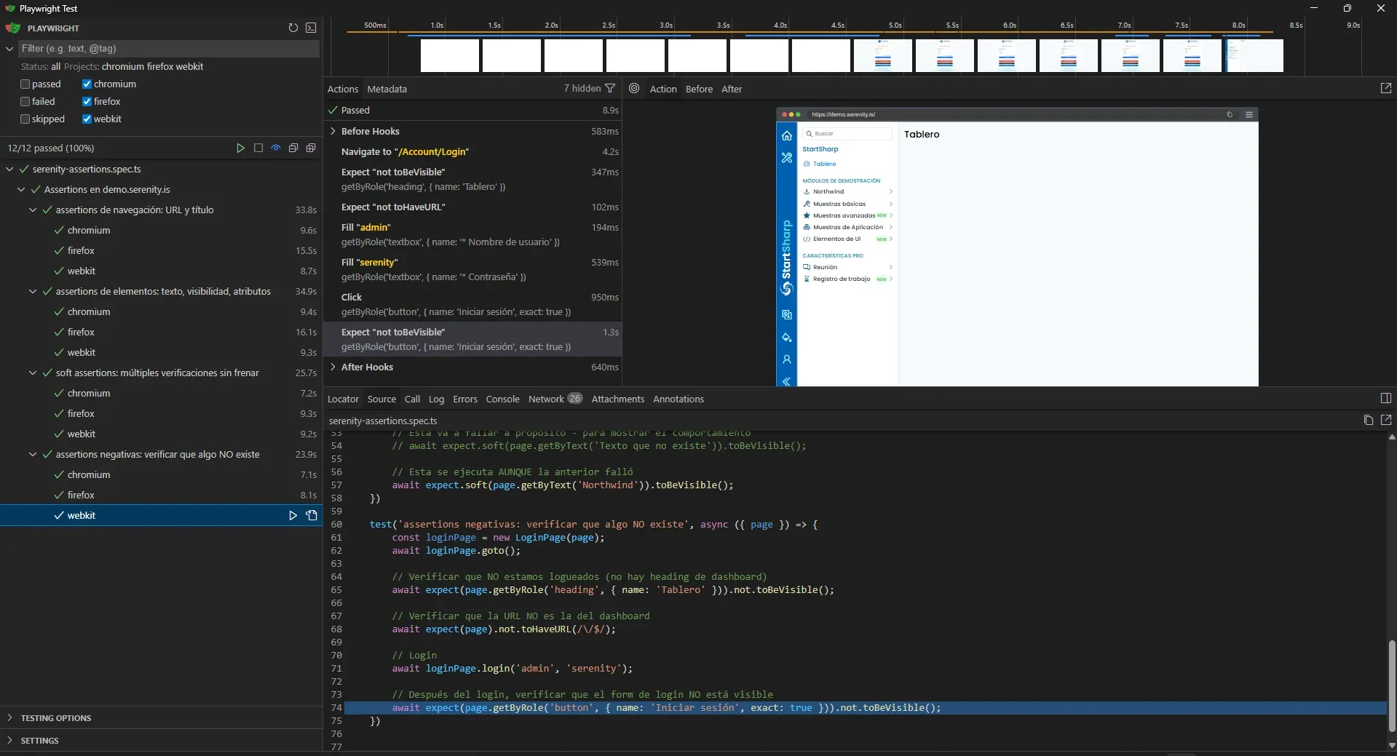Click the pick locator target icon
The width and height of the screenshot is (1397, 756).
633,88
